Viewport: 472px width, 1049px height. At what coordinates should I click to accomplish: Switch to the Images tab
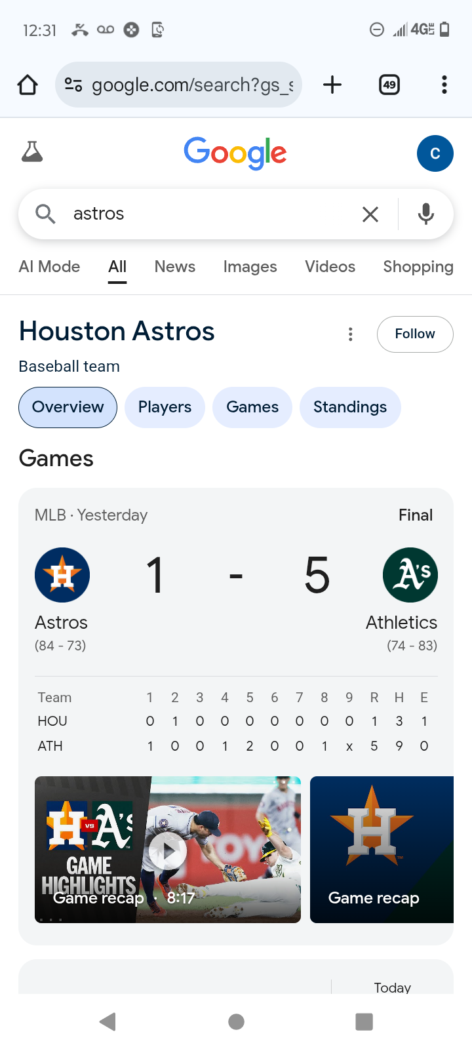[x=250, y=267]
